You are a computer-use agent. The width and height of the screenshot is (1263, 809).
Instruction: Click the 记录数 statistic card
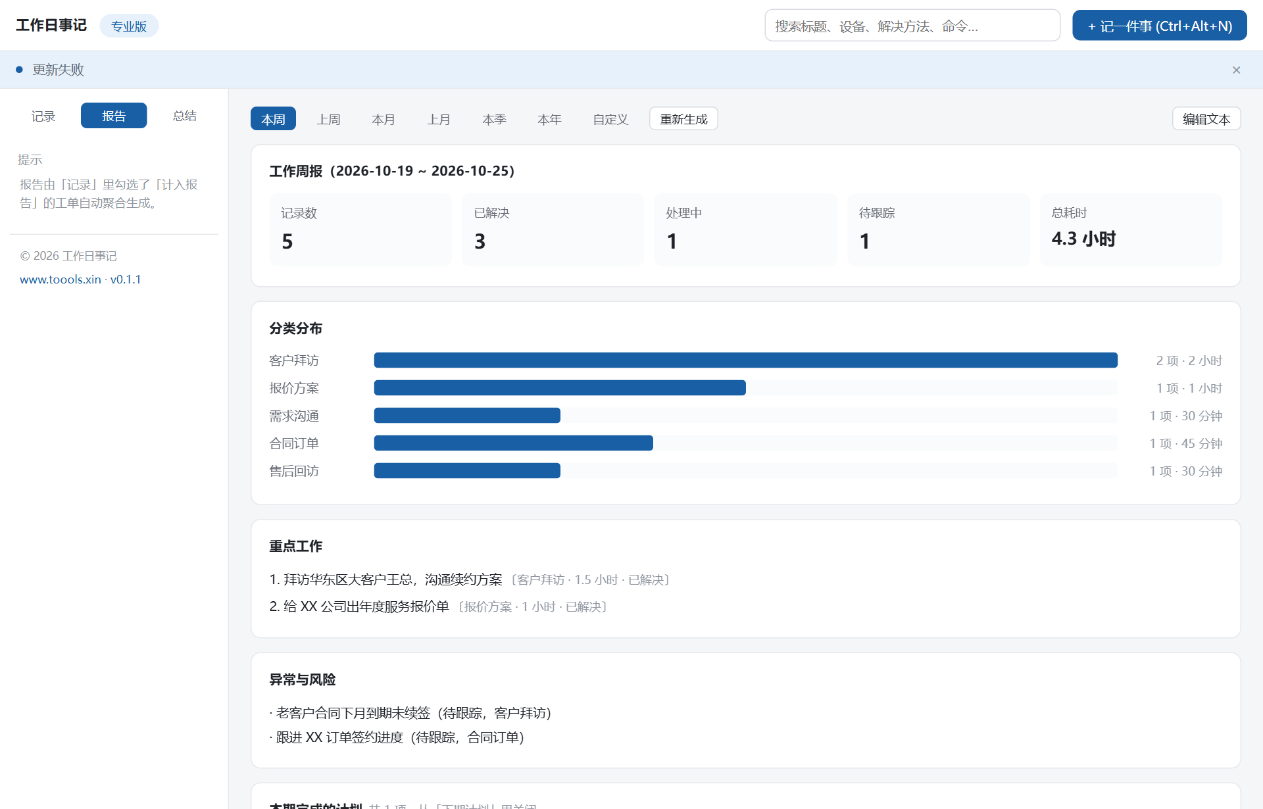click(x=360, y=230)
